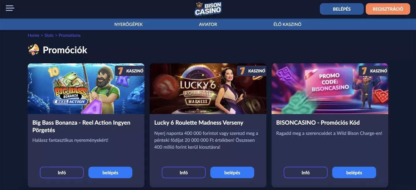416x190 pixels.
Task: Follow the Slots breadcrumb link
Action: coord(49,35)
